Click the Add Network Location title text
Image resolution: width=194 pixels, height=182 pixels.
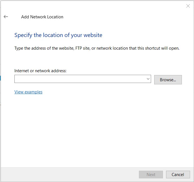click(42, 17)
